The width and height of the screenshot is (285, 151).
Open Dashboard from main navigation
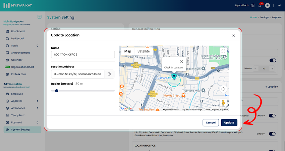18,31
